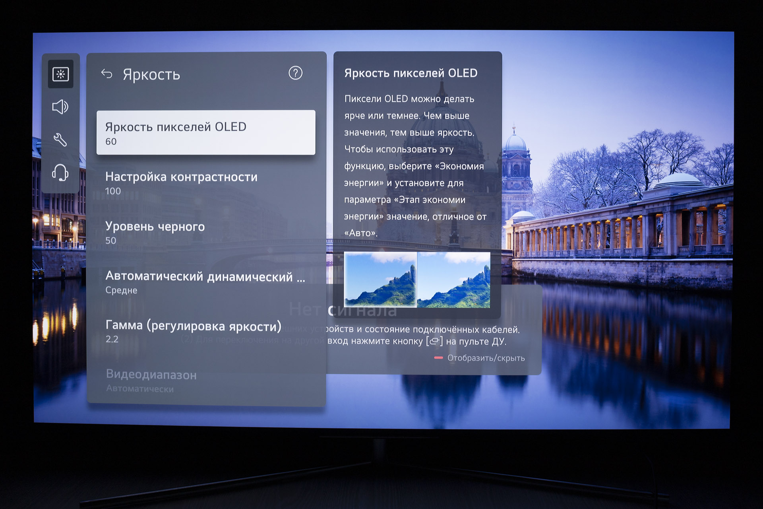Select Яркость пикселей OLED item
The image size is (763, 509).
coord(206,132)
